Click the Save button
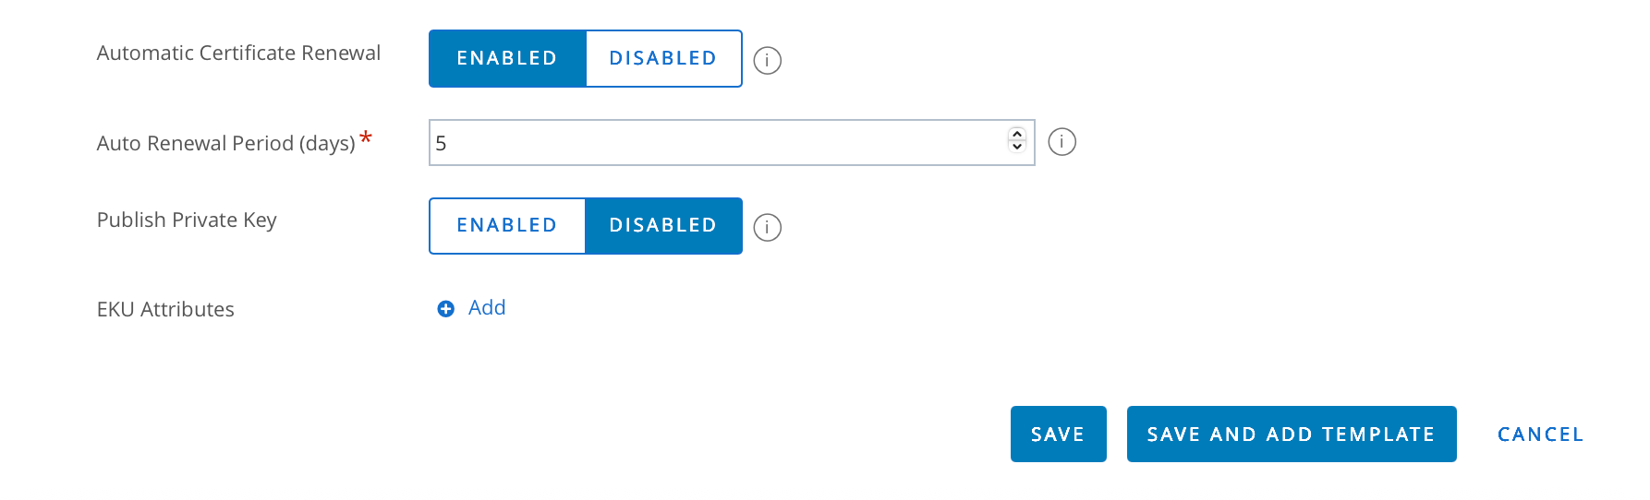This screenshot has height=500, width=1650. [1058, 434]
